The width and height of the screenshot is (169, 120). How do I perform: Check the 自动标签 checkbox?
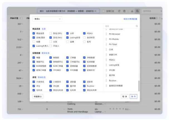coord(84,37)
